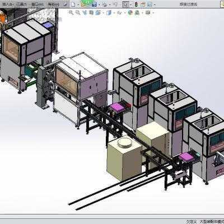
Task: Open the 帮助 (Help) menu
Action: (x=53, y=4)
